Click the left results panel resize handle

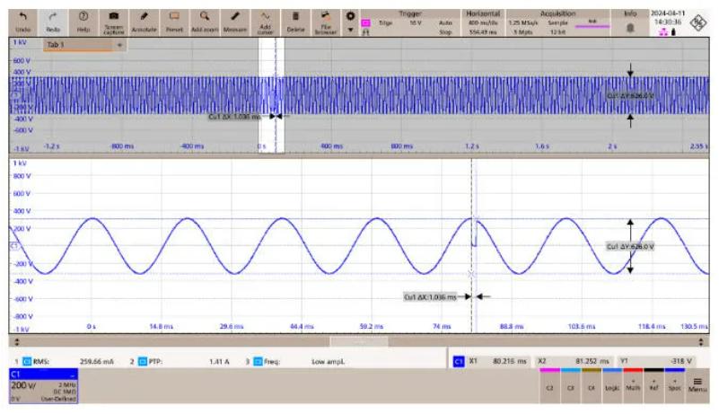click(x=17, y=342)
